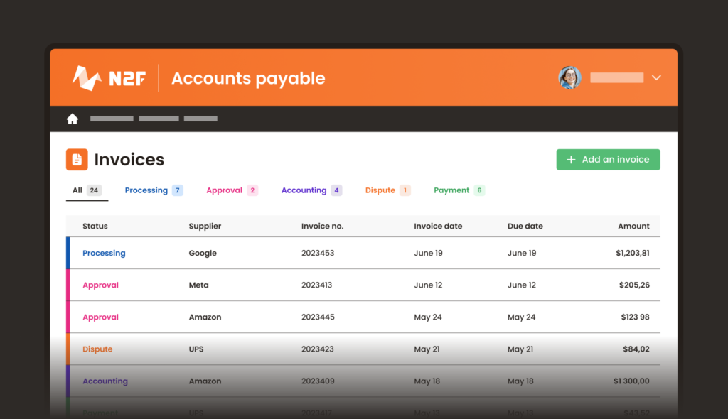The width and height of the screenshot is (728, 419).
Task: Switch to the Approval tab
Action: [x=224, y=190]
